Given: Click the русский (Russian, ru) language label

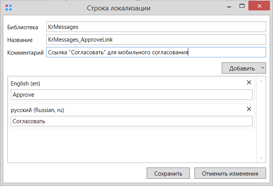Looking at the screenshot, I should coord(37,110).
